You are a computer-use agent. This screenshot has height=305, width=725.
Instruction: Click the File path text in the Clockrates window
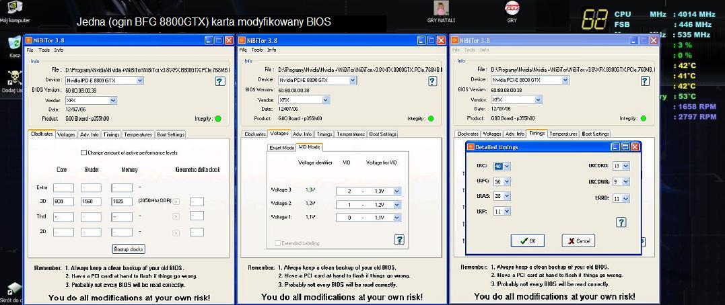click(x=147, y=70)
